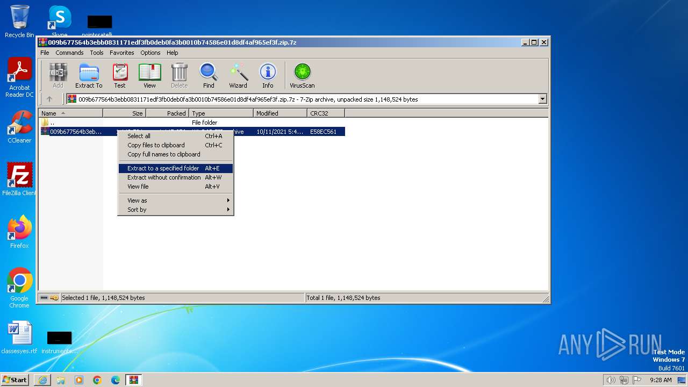The height and width of the screenshot is (387, 688).
Task: Click Internet Explorer taskbar icon
Action: coord(42,380)
